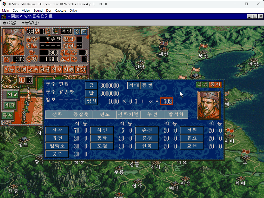Click the 진양 city icon on map
This screenshot has width=264, height=198.
tap(140, 62)
